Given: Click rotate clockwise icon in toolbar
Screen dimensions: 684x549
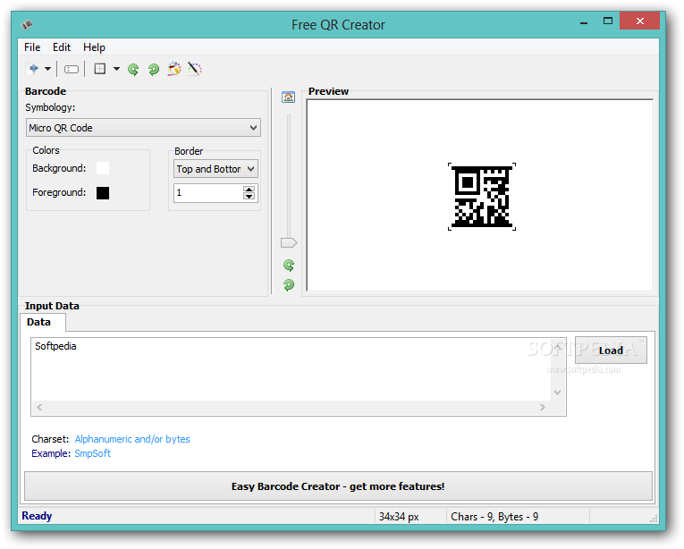Looking at the screenshot, I should pyautogui.click(x=154, y=69).
